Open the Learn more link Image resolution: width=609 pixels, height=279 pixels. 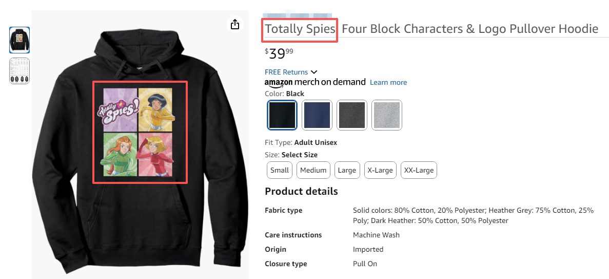click(x=388, y=82)
